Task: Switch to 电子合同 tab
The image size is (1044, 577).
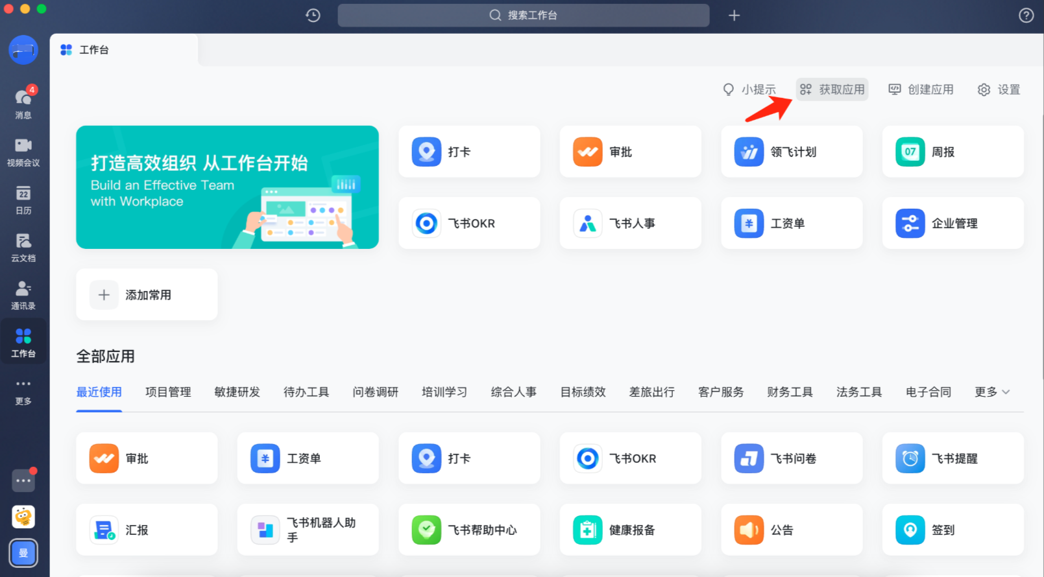Action: [x=929, y=392]
